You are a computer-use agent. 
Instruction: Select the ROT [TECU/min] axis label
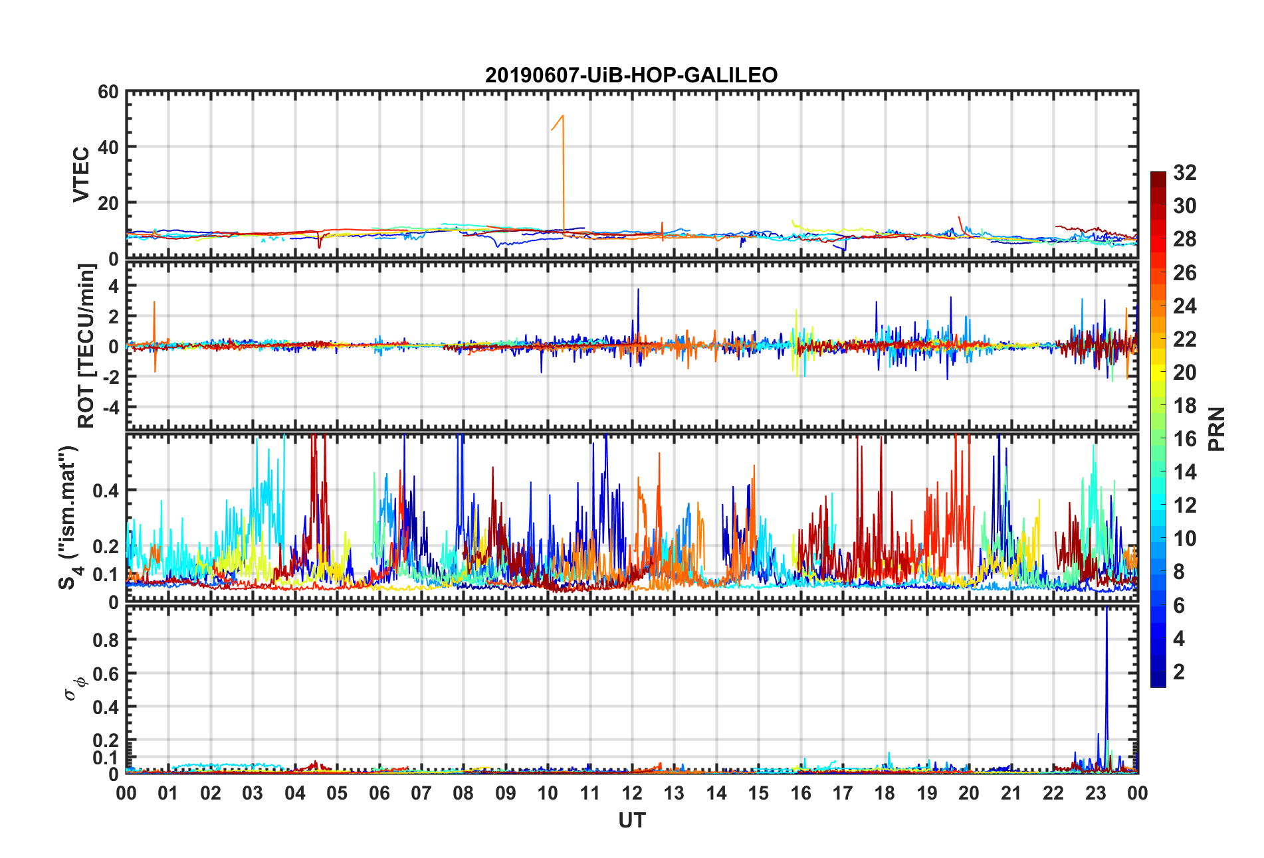[86, 345]
